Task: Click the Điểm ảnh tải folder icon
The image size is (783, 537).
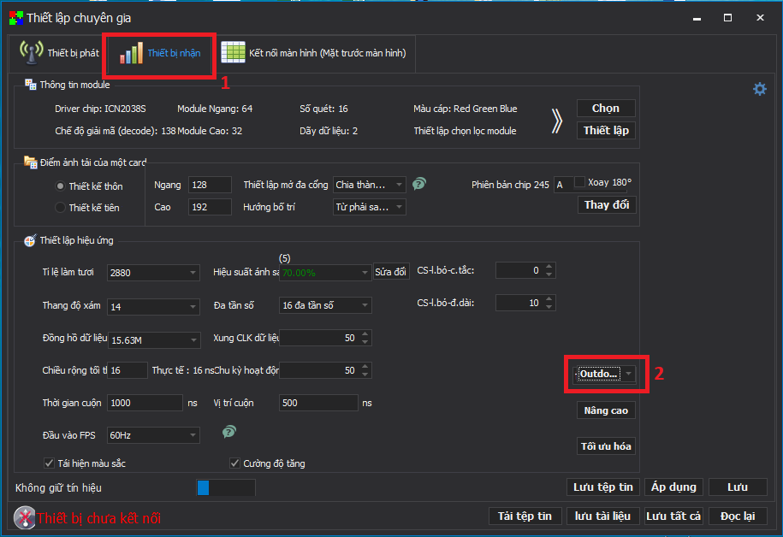Action: [31, 162]
